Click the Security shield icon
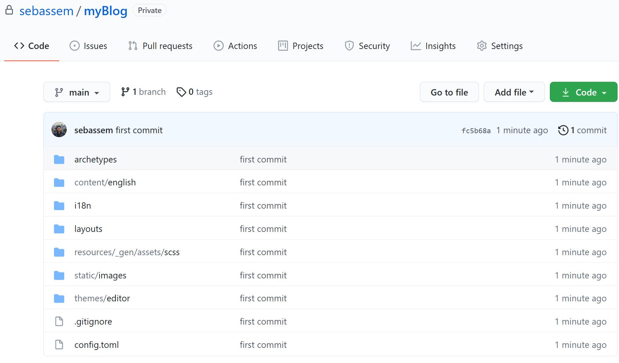Viewport: 619px width, 363px height. (x=349, y=46)
